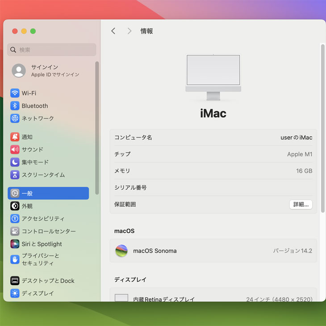Click the macOS Sonoma version row
Screen dimensions: 326x326
point(213,251)
